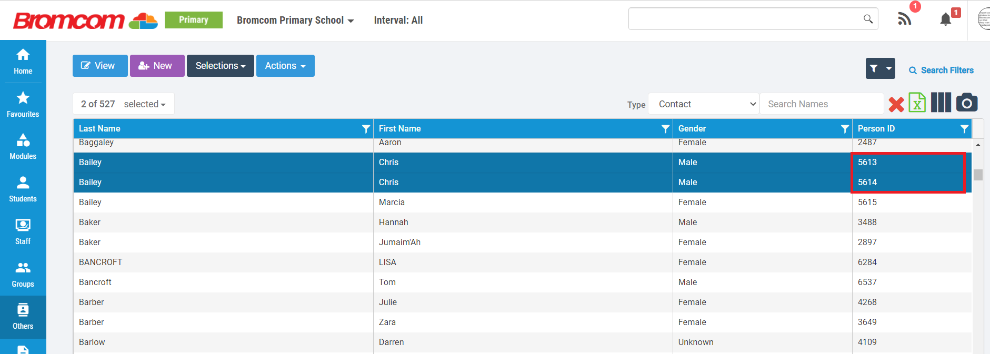Click the red X clear icon
This screenshot has height=354, width=990.
pyautogui.click(x=896, y=104)
